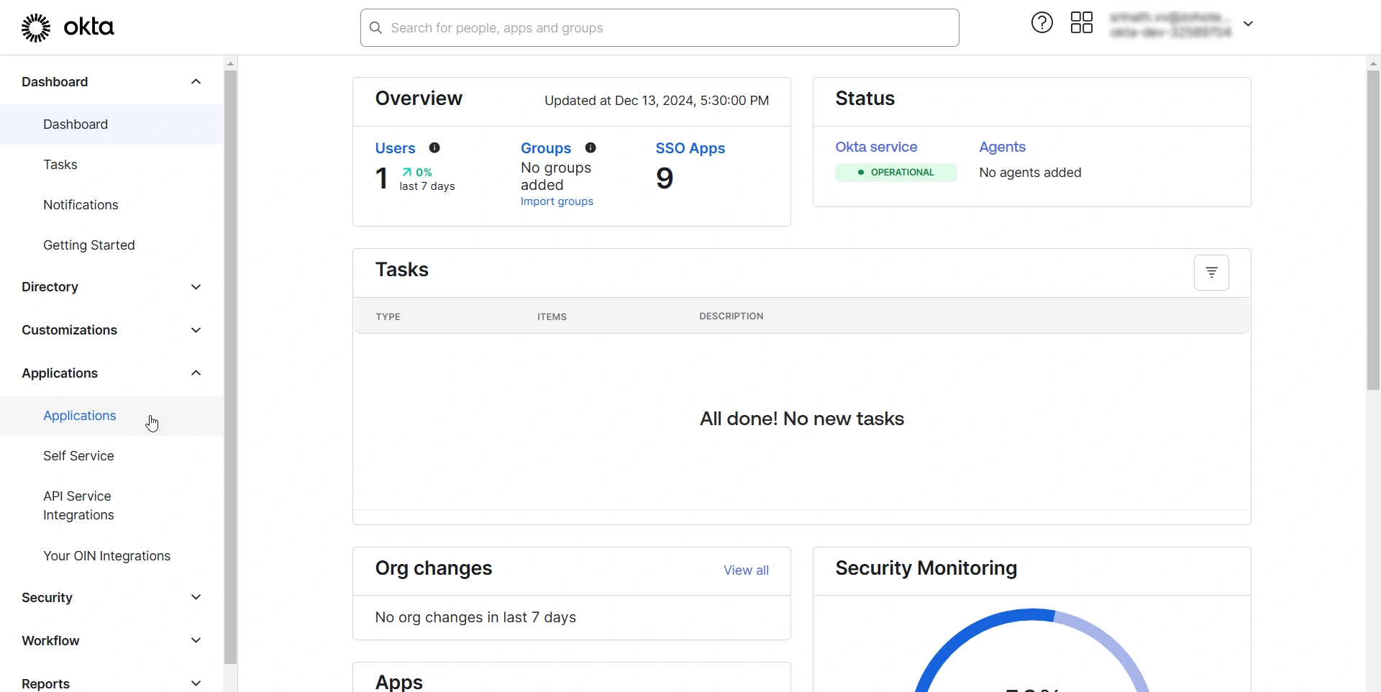Image resolution: width=1381 pixels, height=692 pixels.
Task: Open the Tasks filter icon
Action: 1211,273
